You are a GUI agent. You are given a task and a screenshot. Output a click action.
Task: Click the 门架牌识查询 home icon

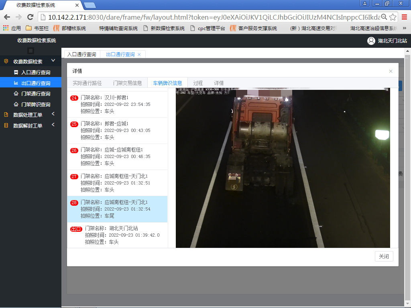(x=16, y=104)
